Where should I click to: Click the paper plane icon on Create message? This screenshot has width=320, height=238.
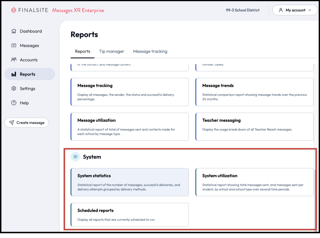click(x=12, y=122)
